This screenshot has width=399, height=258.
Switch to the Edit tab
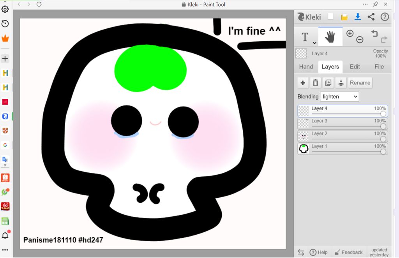[355, 67]
